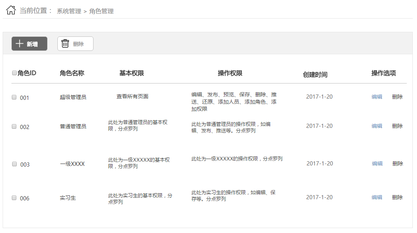The width and height of the screenshot is (417, 233).
Task: Click the plus icon on 新增 button
Action: coord(19,44)
